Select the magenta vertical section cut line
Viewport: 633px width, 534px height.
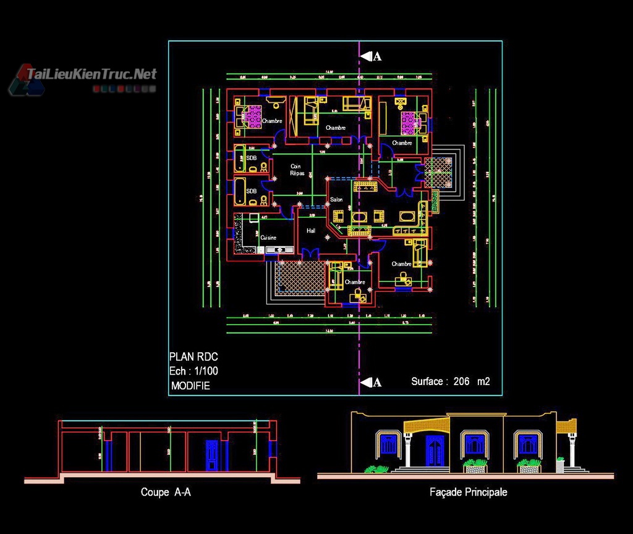pos(359,346)
